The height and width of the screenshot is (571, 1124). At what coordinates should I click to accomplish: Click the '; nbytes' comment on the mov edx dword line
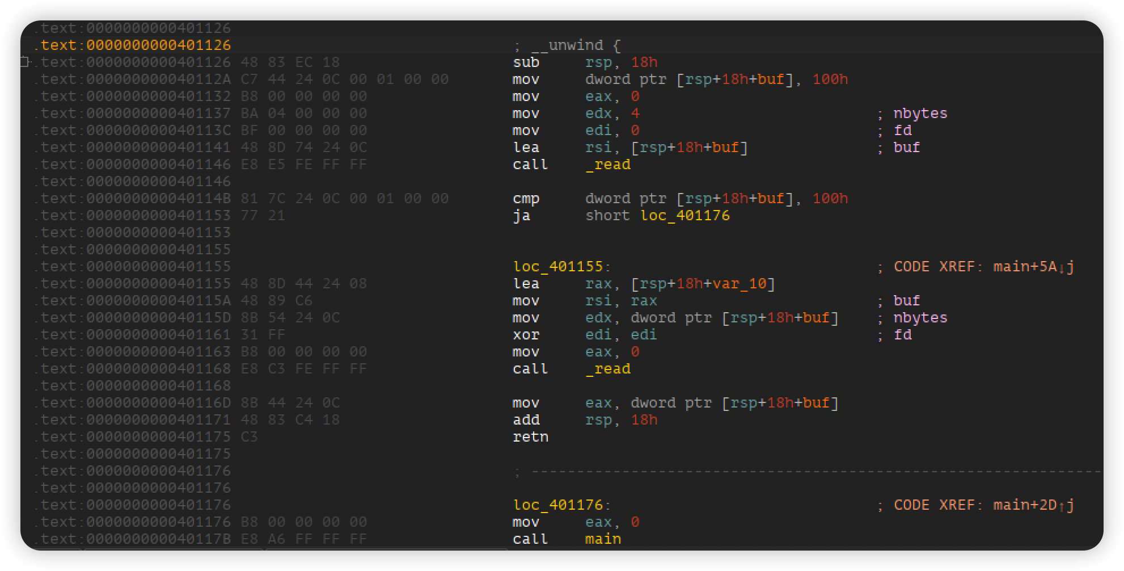[912, 317]
